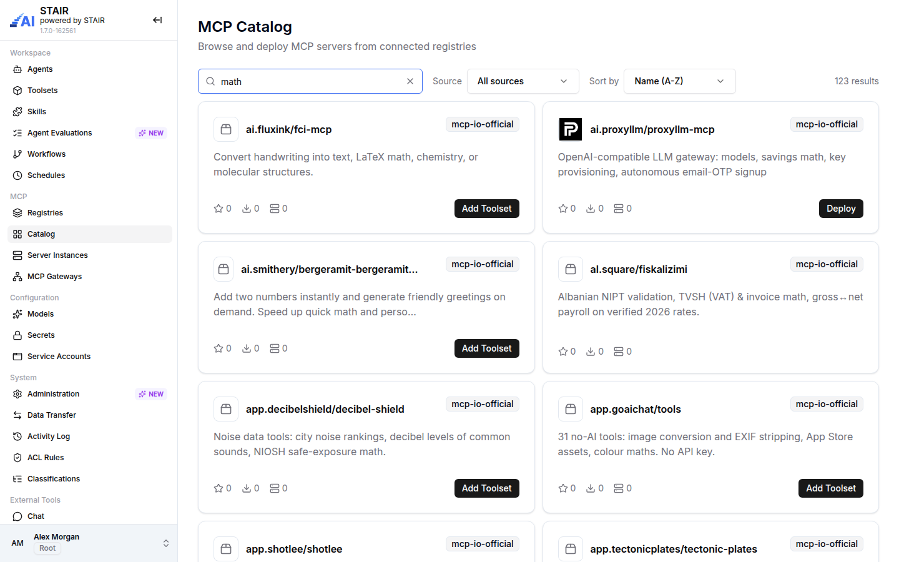
Task: Add Toolset for ai.fluxink/fci-mcp
Action: [x=487, y=209]
